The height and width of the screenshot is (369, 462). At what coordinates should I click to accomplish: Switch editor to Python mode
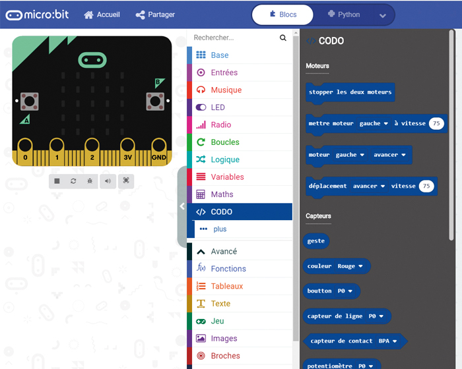(x=344, y=14)
